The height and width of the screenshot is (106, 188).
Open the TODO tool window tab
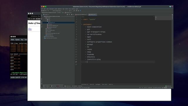point(80,86)
